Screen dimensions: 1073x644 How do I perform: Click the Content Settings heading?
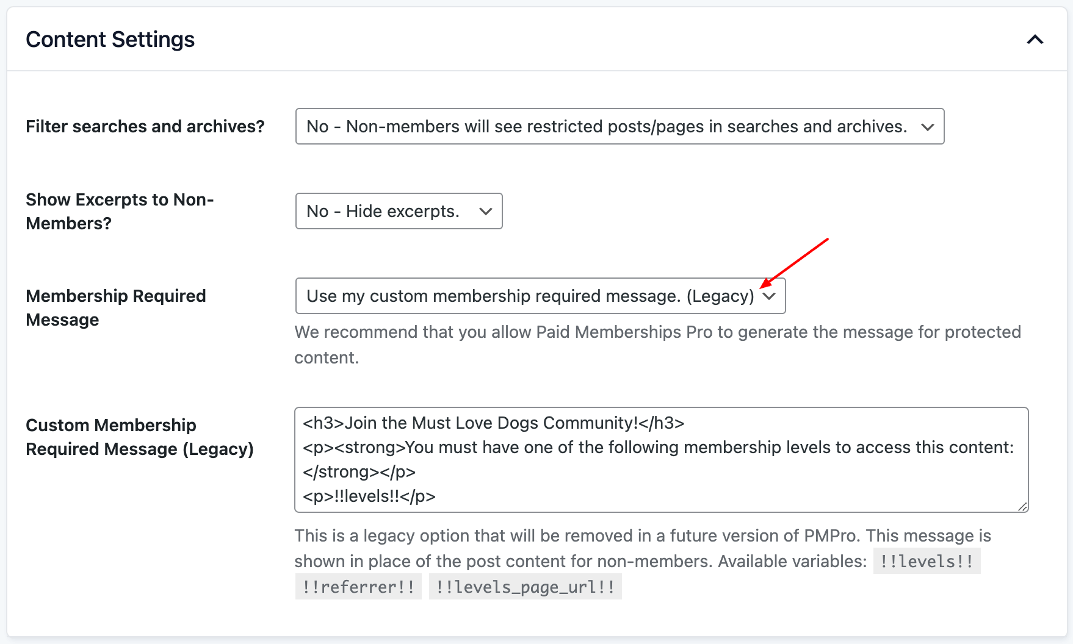tap(110, 40)
